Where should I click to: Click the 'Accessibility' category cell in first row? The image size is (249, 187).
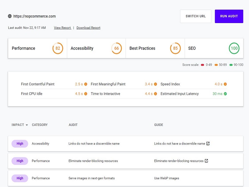tap(40, 143)
